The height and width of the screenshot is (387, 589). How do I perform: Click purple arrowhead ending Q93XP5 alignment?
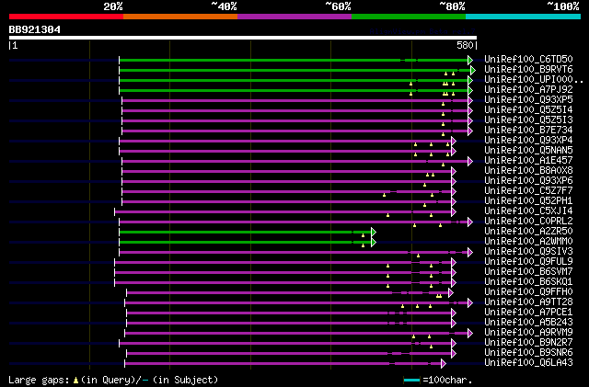[x=470, y=100]
